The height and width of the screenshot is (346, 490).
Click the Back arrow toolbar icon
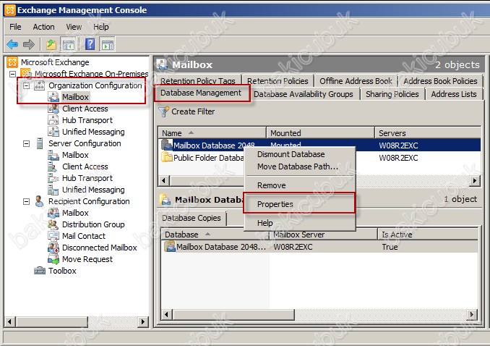pyautogui.click(x=12, y=44)
